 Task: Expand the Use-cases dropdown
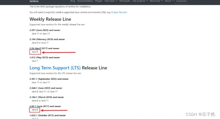(x=111, y=1)
